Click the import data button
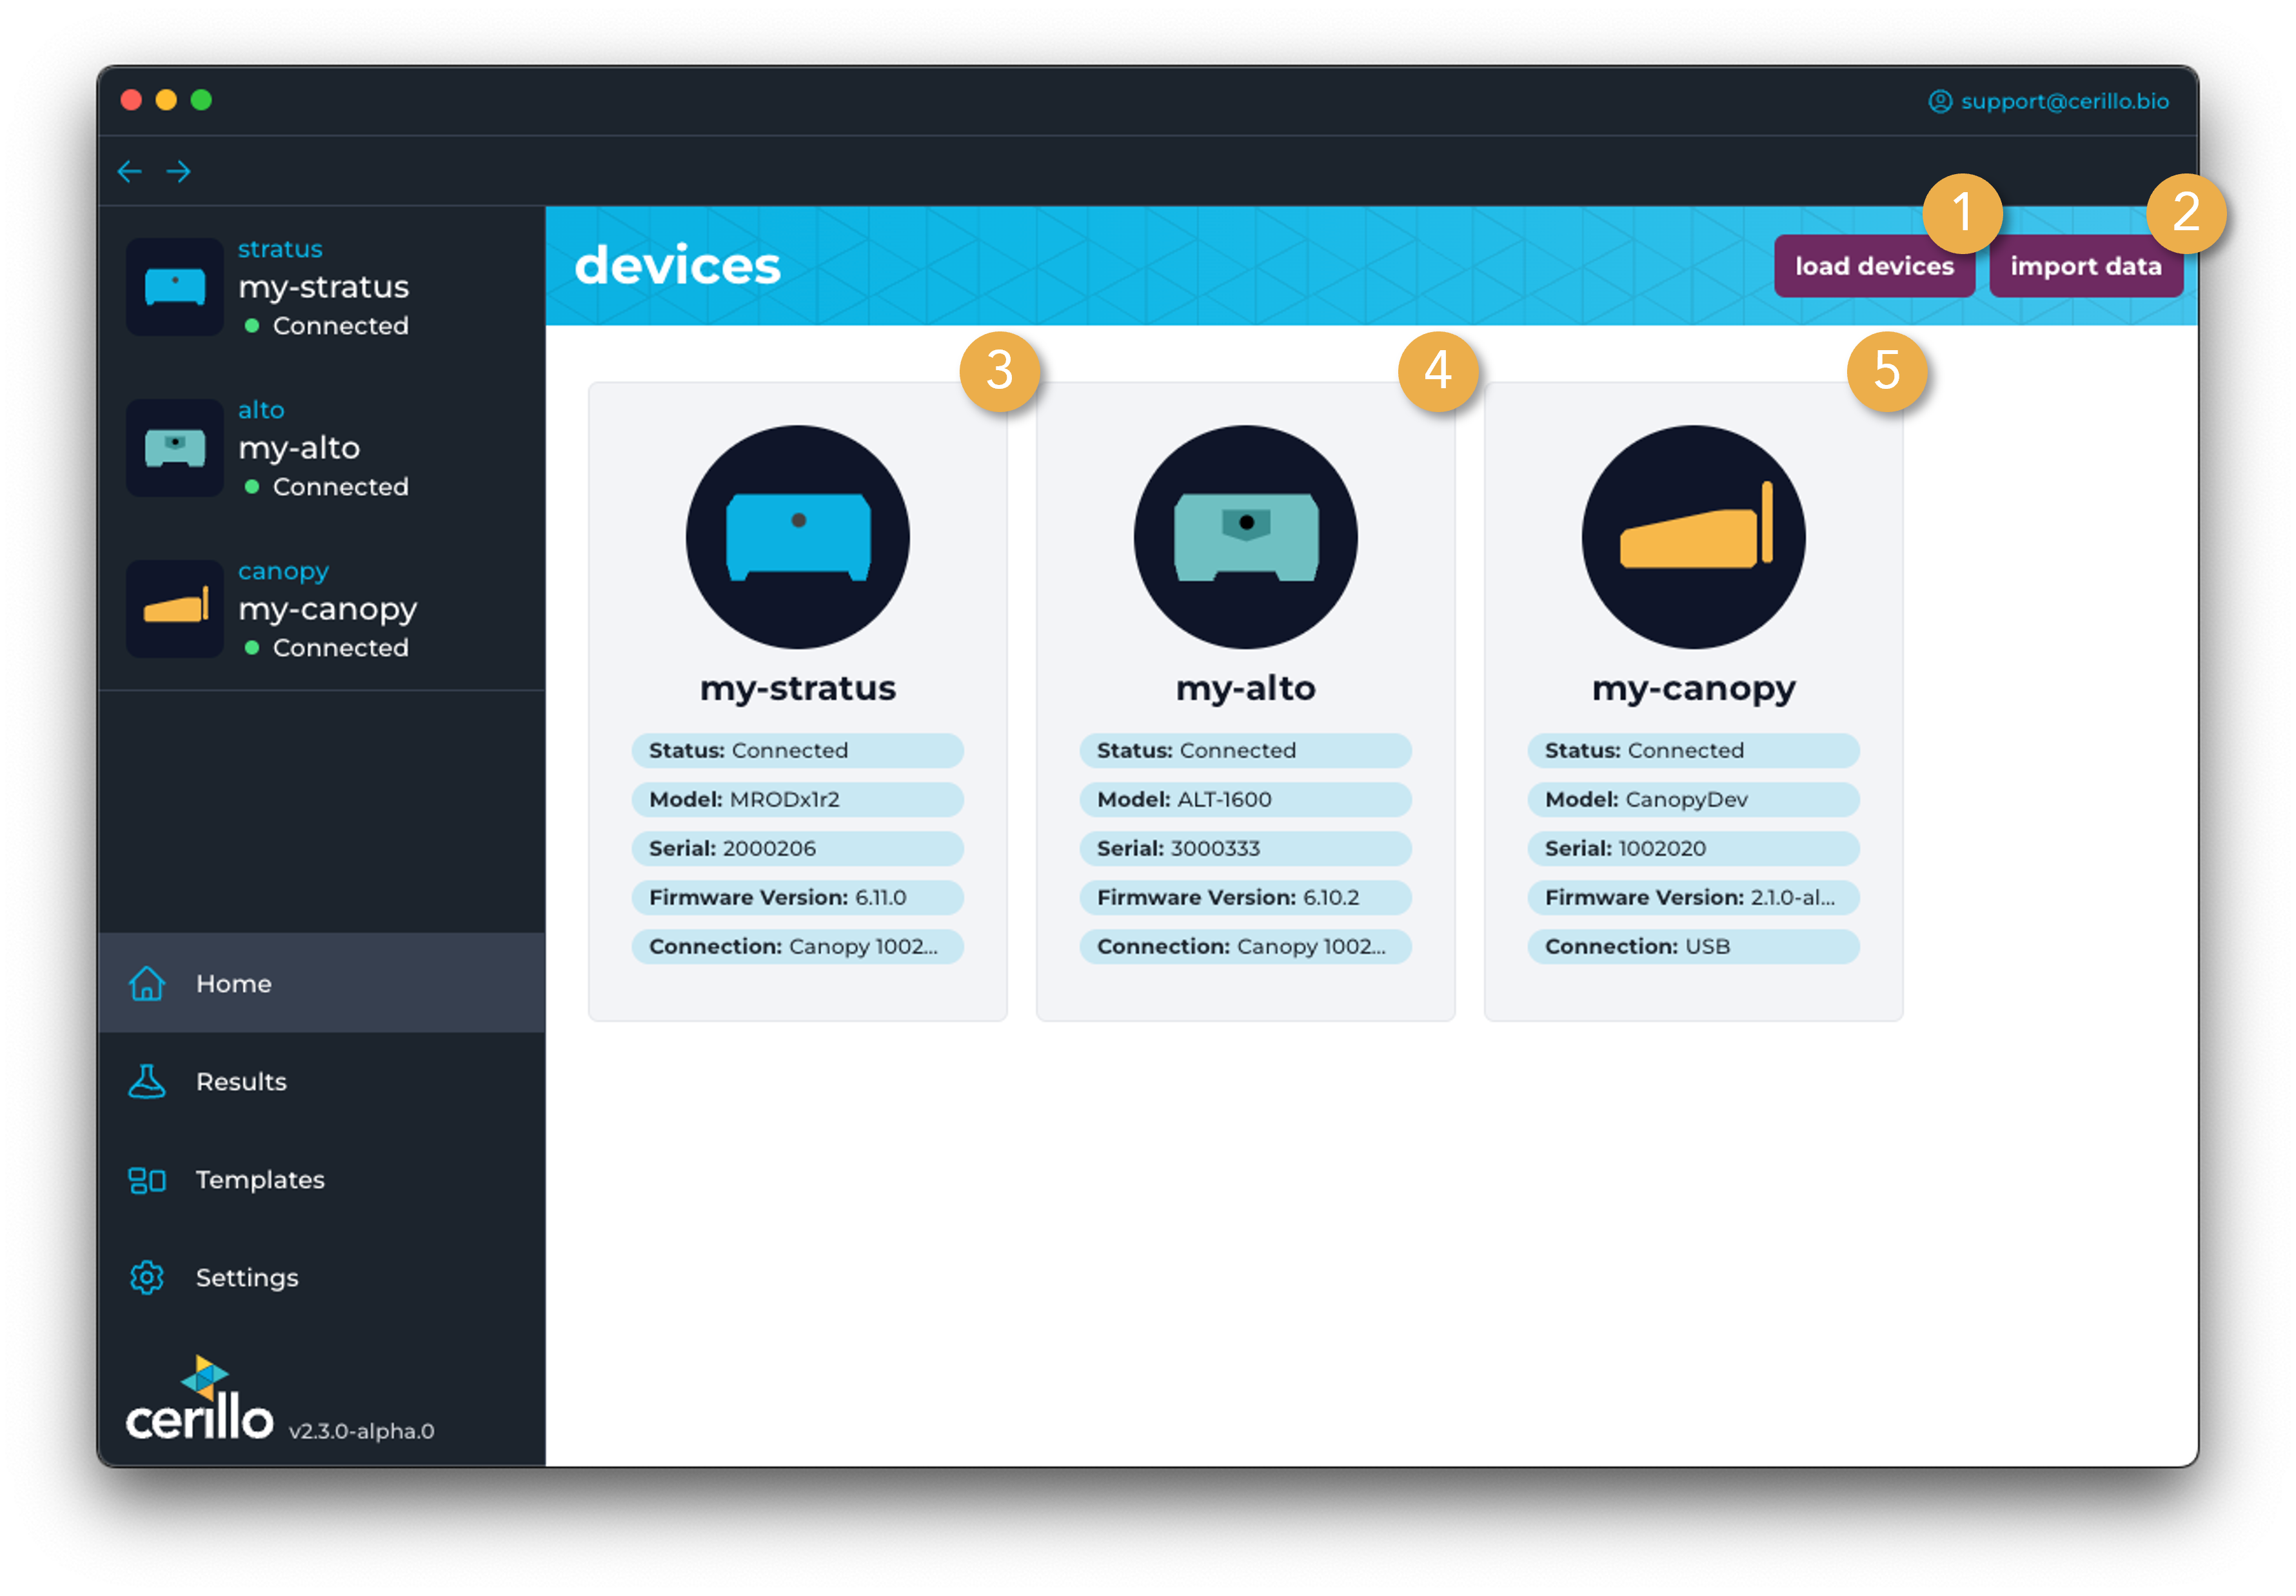Viewport: 2296px width, 1596px height. coord(2086,266)
